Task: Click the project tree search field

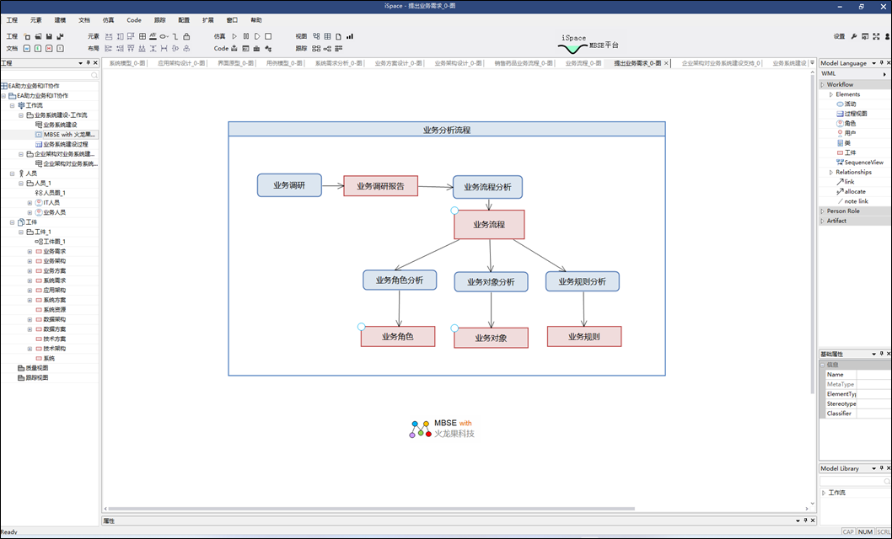Action: [47, 75]
